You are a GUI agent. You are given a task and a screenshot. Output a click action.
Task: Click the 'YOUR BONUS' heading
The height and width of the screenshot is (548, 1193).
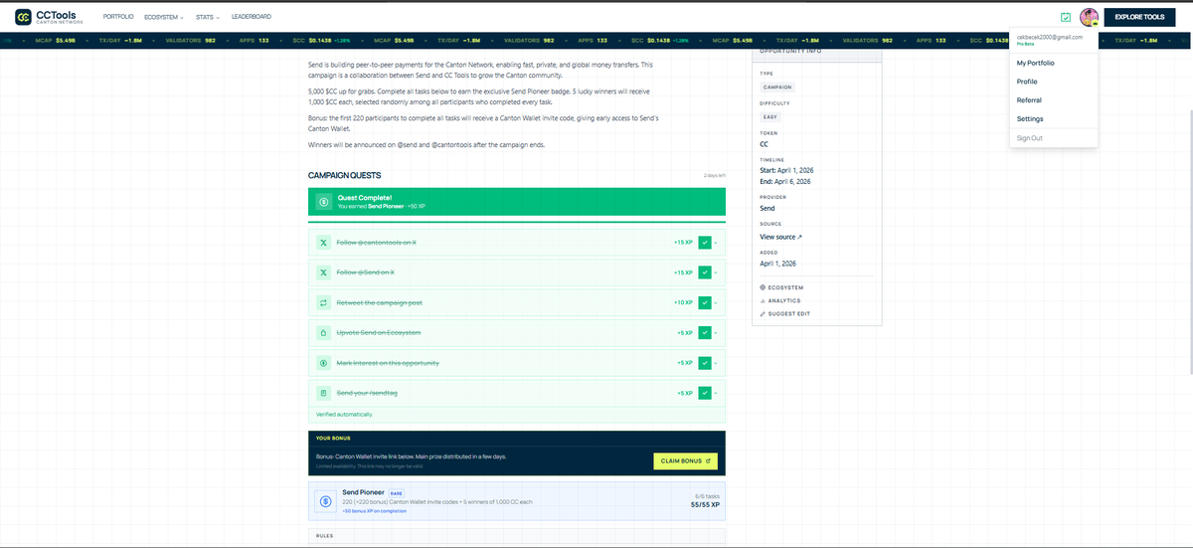(x=332, y=438)
